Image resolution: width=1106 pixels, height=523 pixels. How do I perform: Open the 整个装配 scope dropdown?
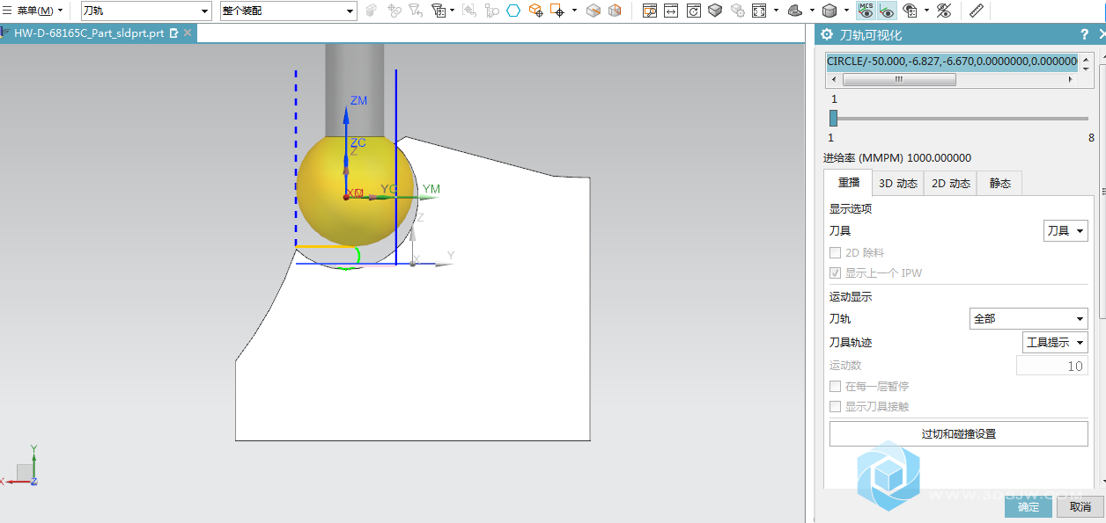pos(288,11)
